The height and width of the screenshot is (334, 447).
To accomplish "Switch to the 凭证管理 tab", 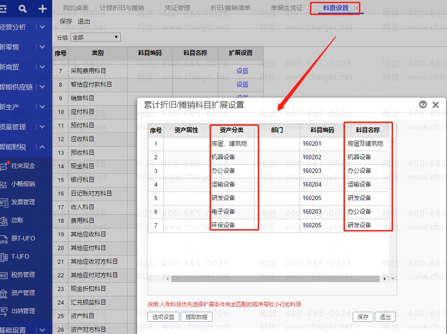I will pyautogui.click(x=177, y=8).
